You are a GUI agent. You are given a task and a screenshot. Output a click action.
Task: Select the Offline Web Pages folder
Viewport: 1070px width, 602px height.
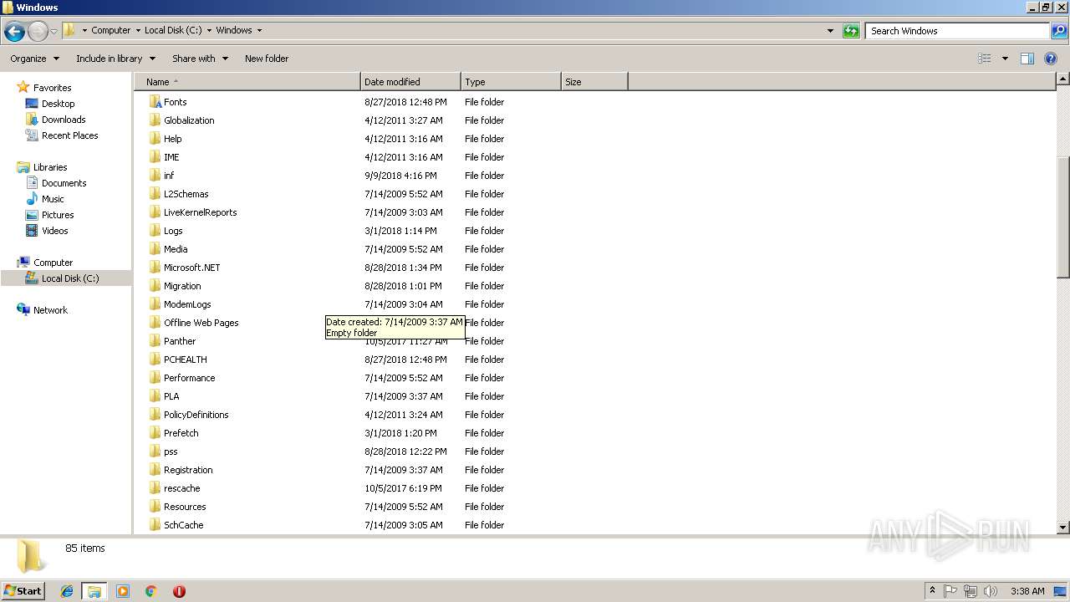pyautogui.click(x=201, y=323)
